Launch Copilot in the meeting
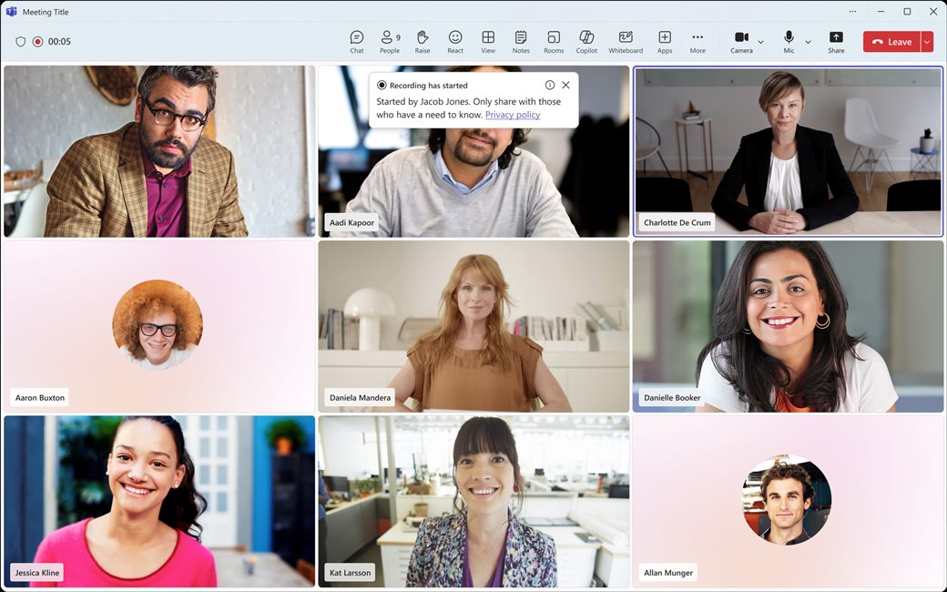947x592 pixels. (x=586, y=41)
